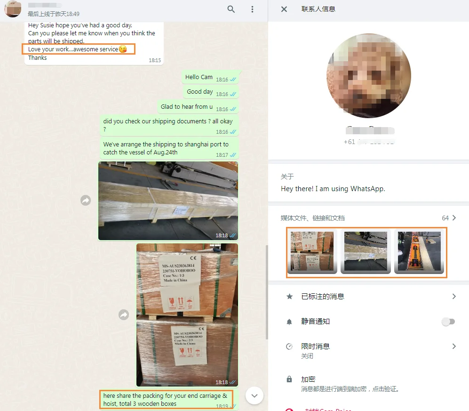Click the star icon for starred messages
Image resolution: width=469 pixels, height=411 pixels.
289,296
